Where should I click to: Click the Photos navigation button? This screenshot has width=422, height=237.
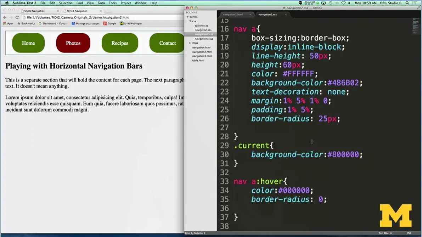pos(73,43)
